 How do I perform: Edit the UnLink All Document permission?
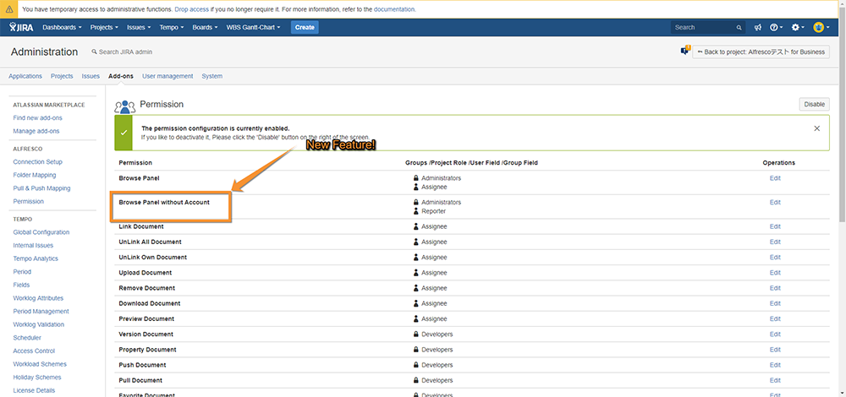click(775, 242)
